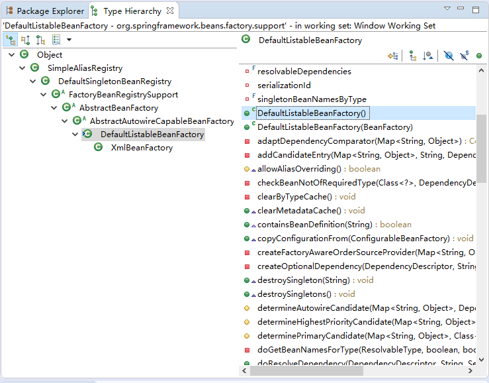Screen dimensions: 489x383
Task: Collapse the DefaultListableBeanFactory tree node
Action: (x=75, y=135)
